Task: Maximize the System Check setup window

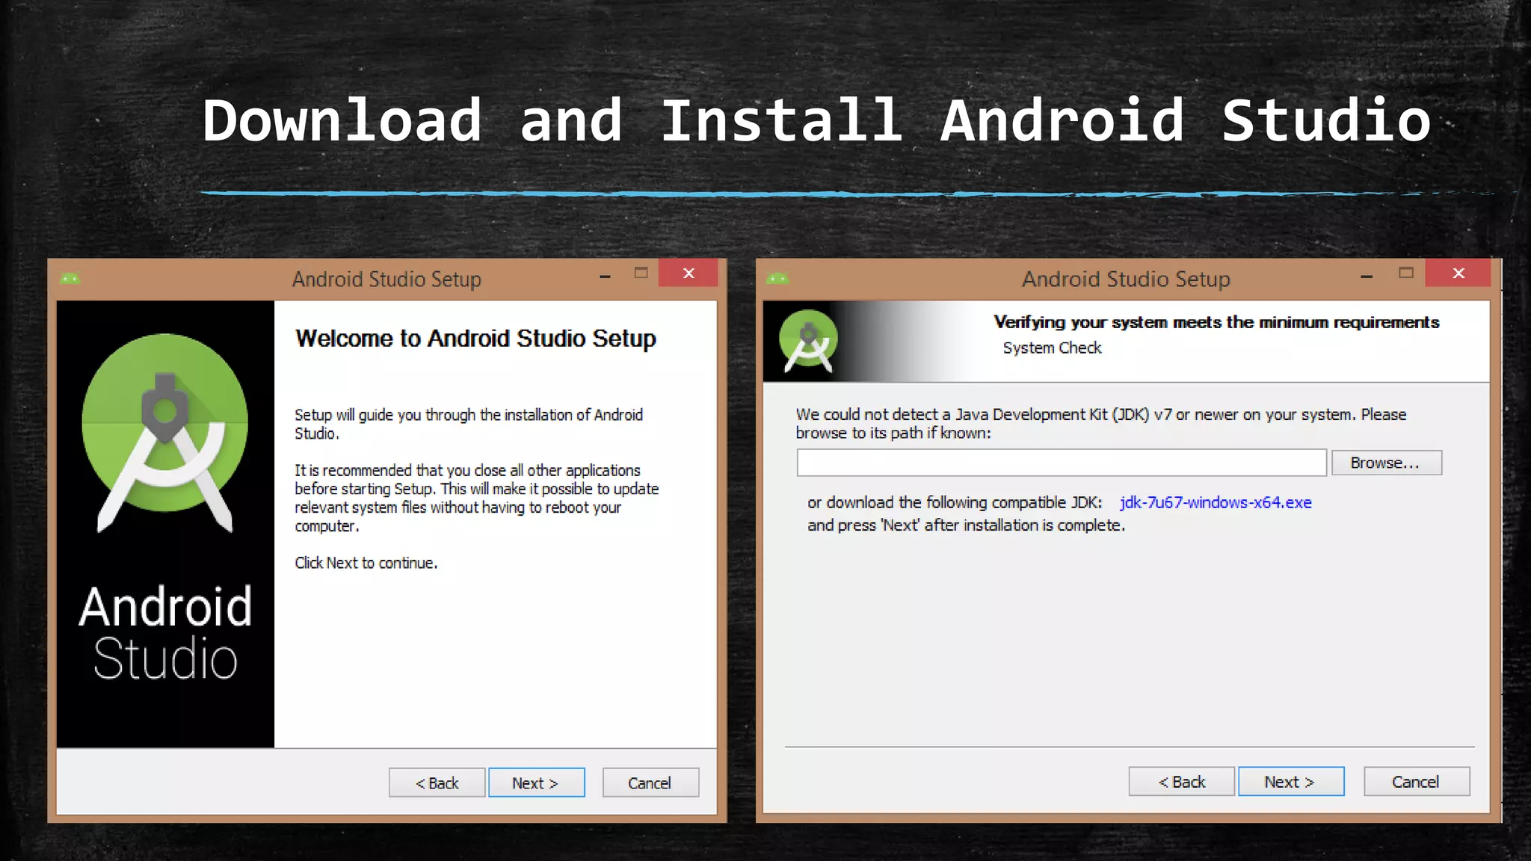Action: point(1406,274)
